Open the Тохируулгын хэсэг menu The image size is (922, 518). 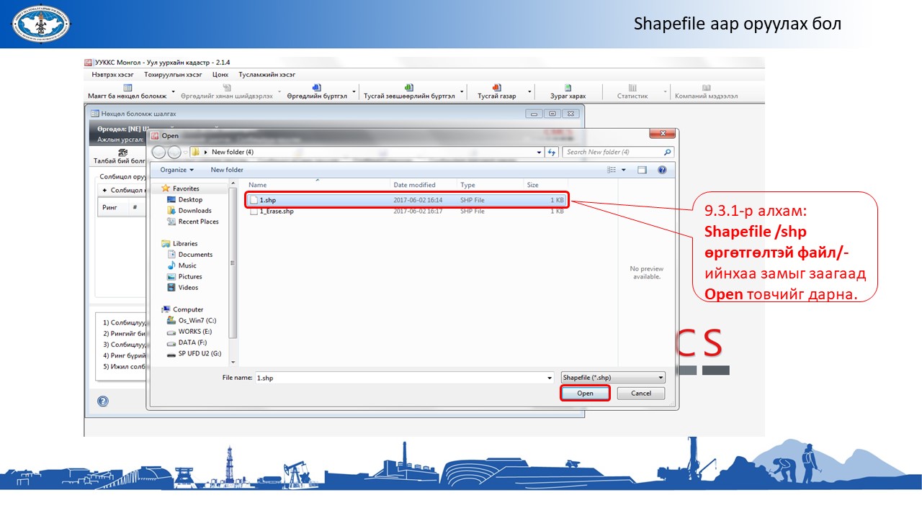tap(173, 75)
